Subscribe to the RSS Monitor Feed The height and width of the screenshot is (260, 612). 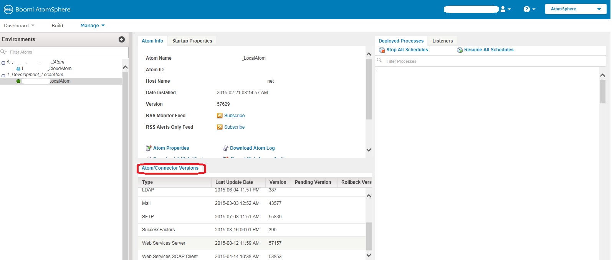(235, 116)
